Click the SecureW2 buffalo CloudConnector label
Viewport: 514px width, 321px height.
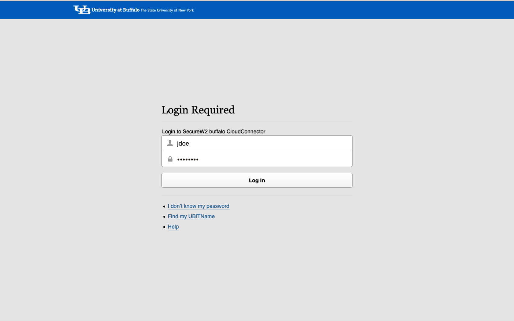click(x=214, y=131)
